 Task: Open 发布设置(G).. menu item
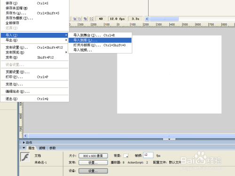[35, 47]
